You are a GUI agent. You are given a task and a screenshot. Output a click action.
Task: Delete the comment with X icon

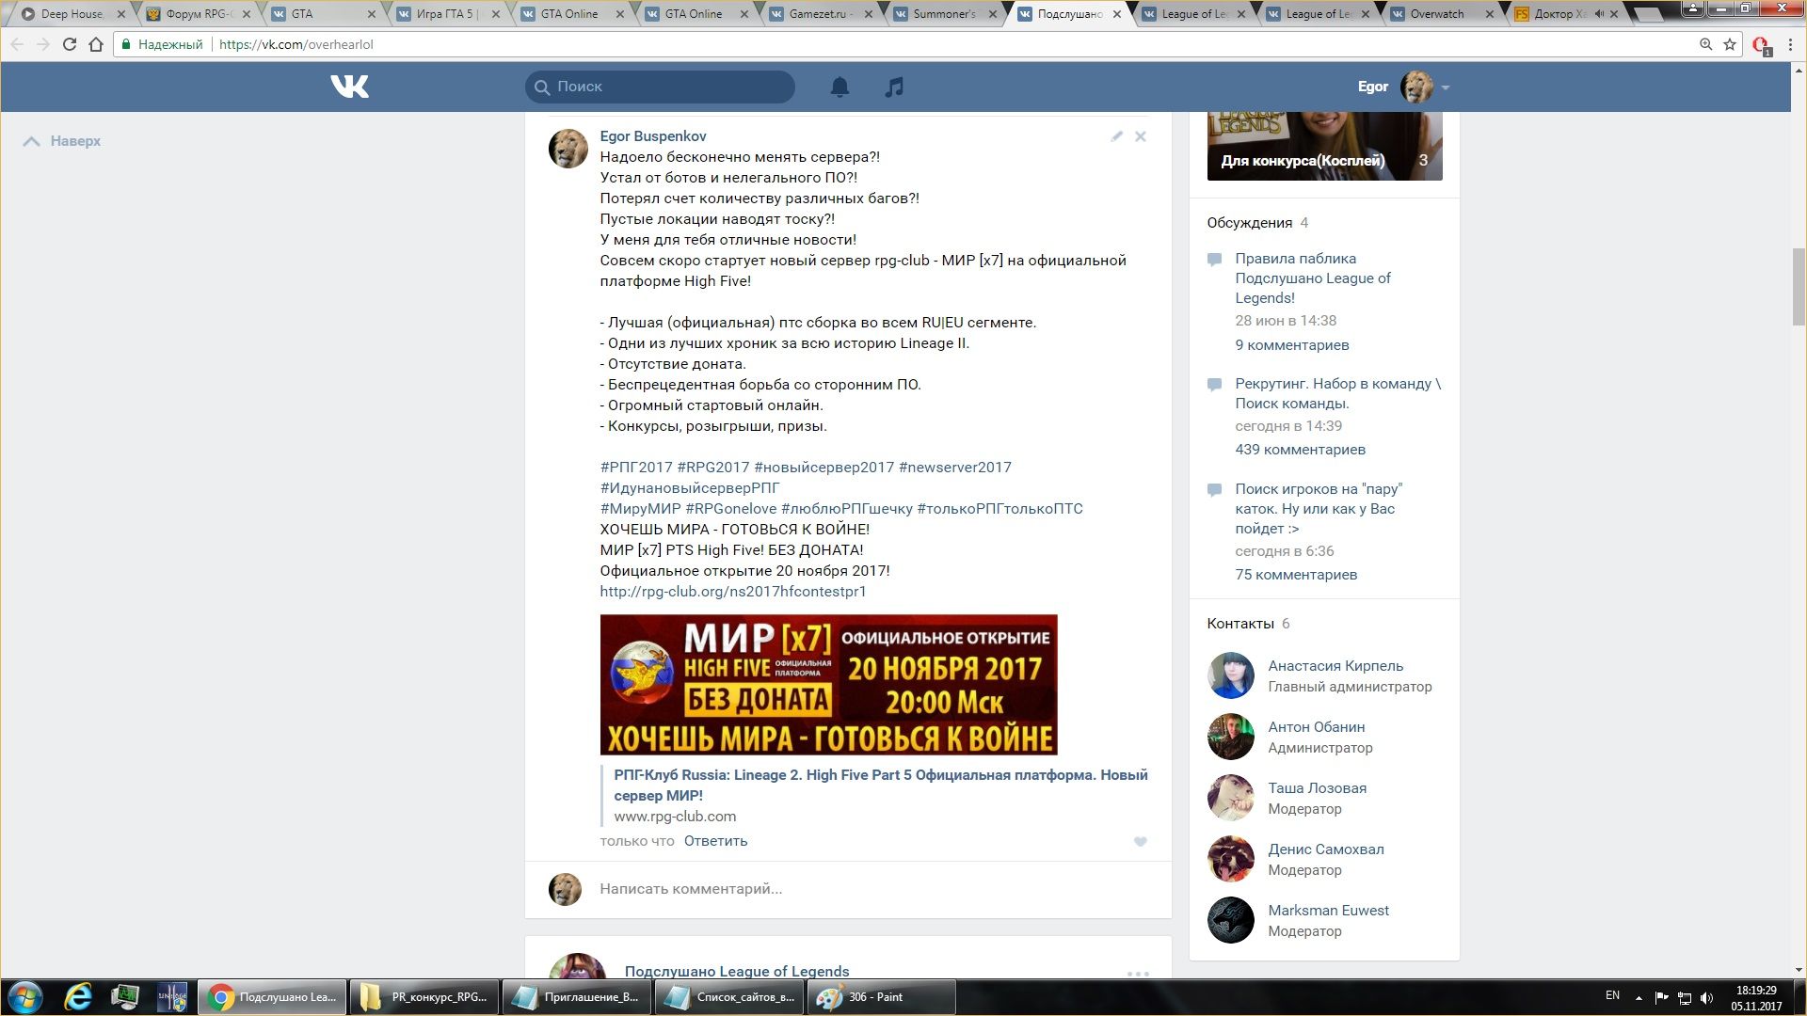(x=1140, y=136)
